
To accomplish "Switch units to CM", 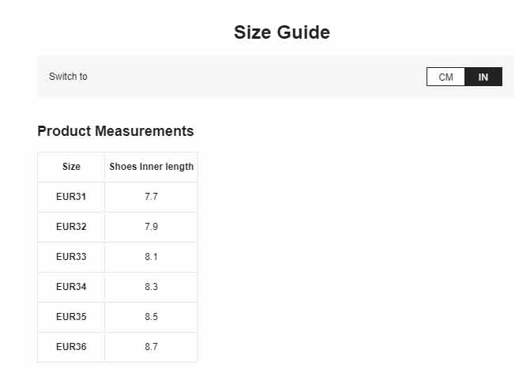I will pyautogui.click(x=445, y=77).
